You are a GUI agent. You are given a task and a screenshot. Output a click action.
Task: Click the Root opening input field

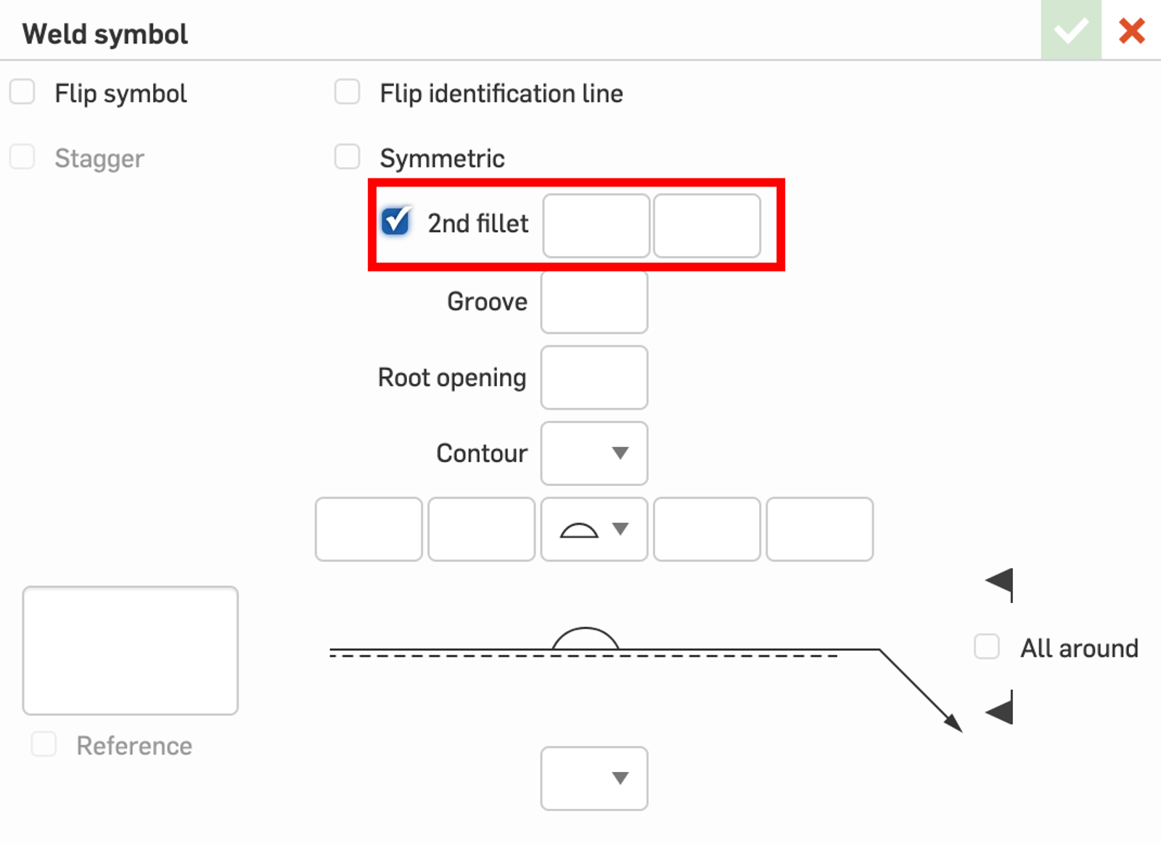point(594,377)
